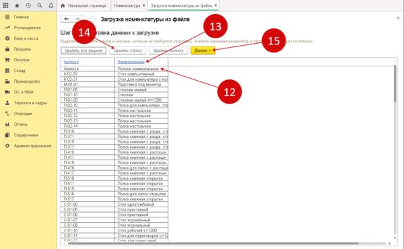Open the Руководителю section
The height and width of the screenshot is (249, 404).
tap(28, 28)
